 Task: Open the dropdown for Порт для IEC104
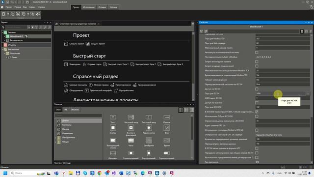[x=308, y=93]
